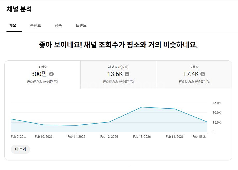Click the Feb 11, 2026 axis date label

point(76,137)
